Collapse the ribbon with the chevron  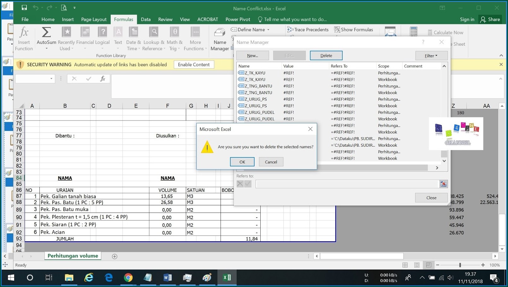(x=501, y=56)
